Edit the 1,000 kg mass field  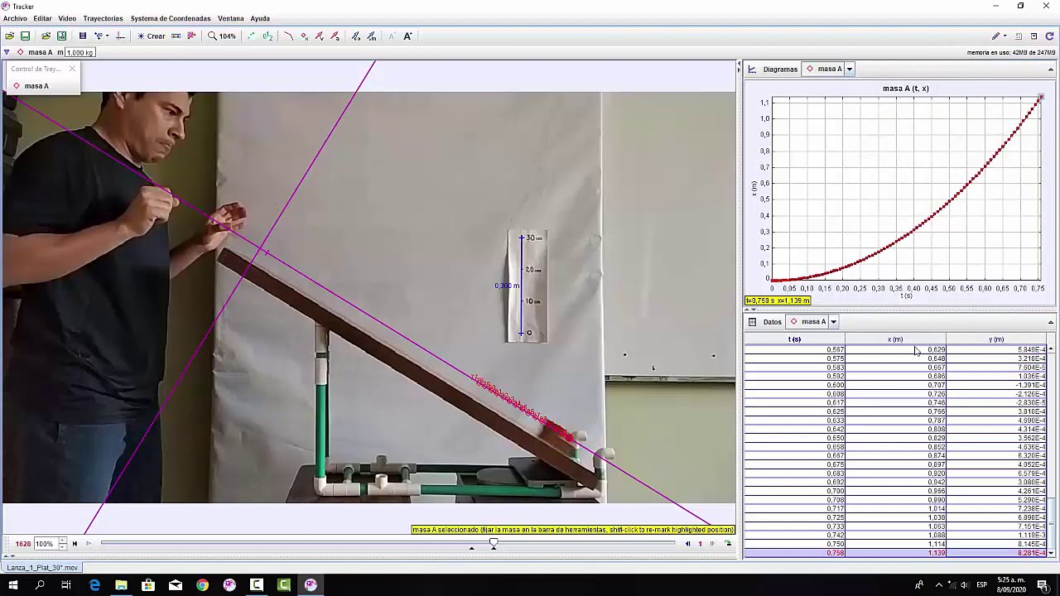[x=79, y=52]
